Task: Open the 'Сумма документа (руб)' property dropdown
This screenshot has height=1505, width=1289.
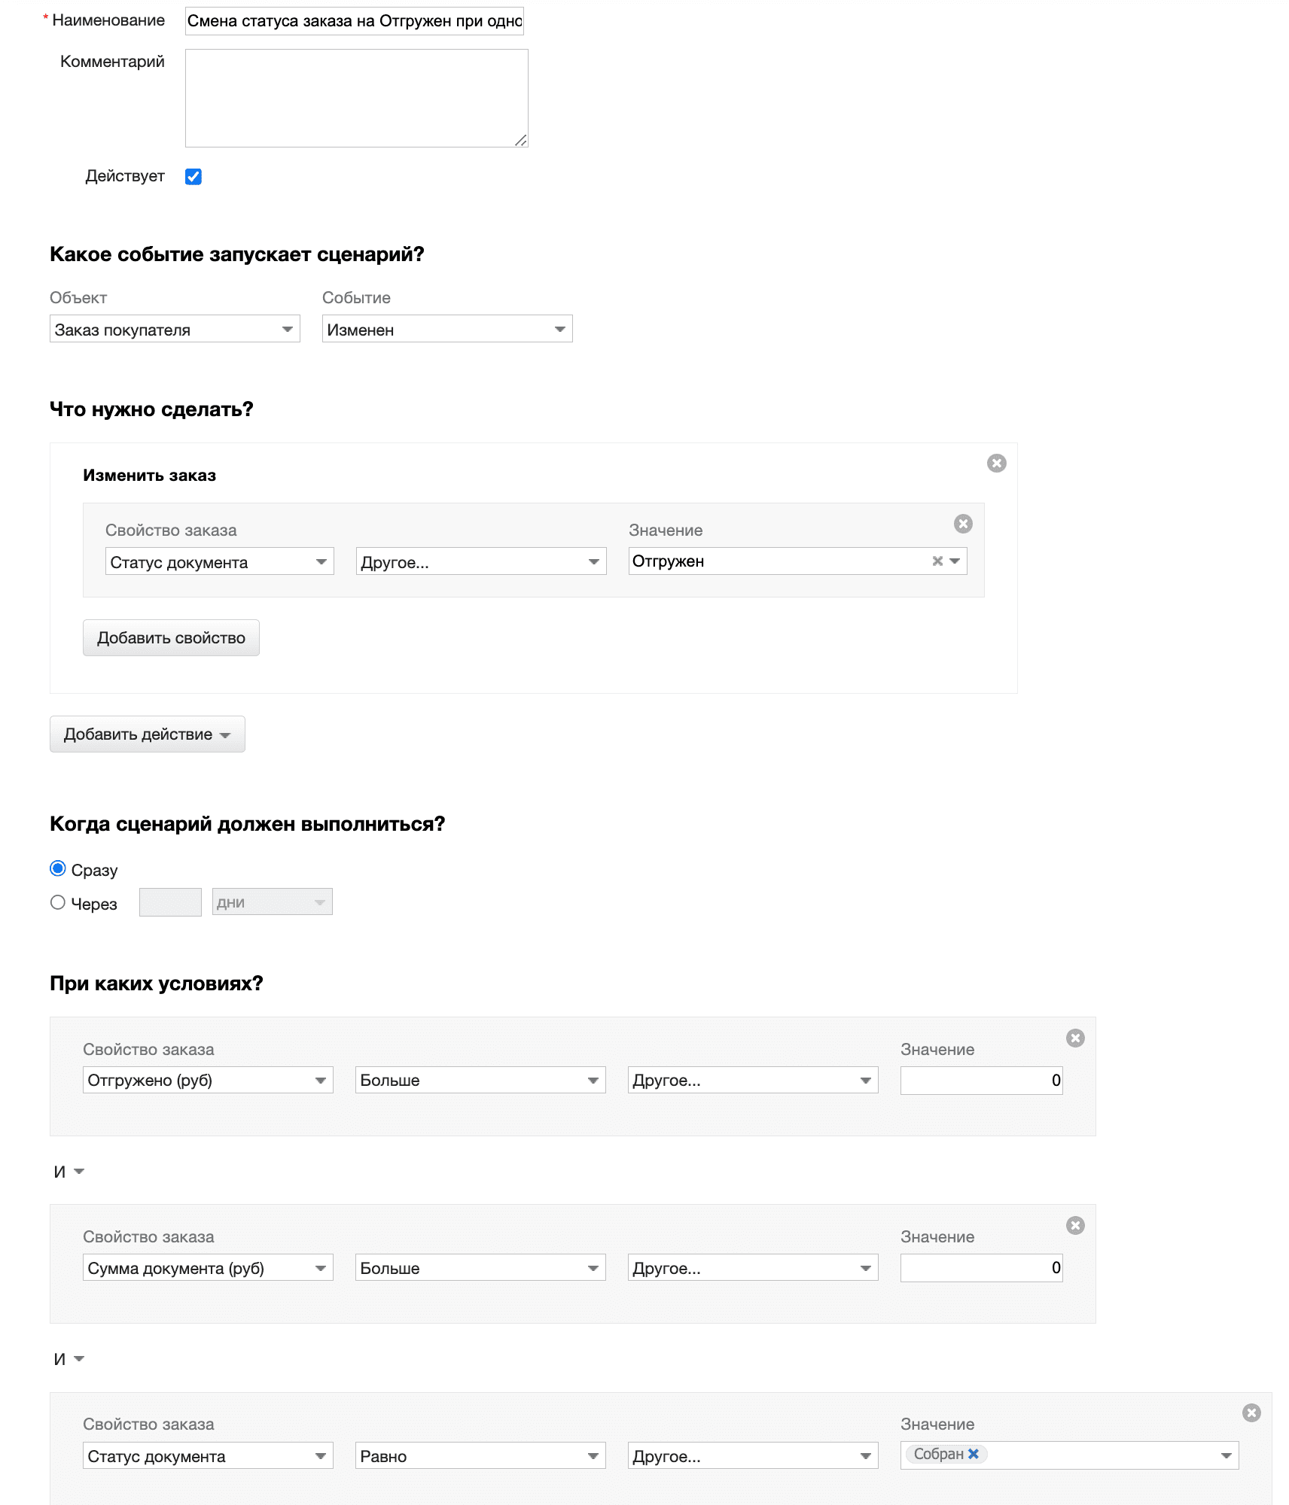Action: point(208,1267)
